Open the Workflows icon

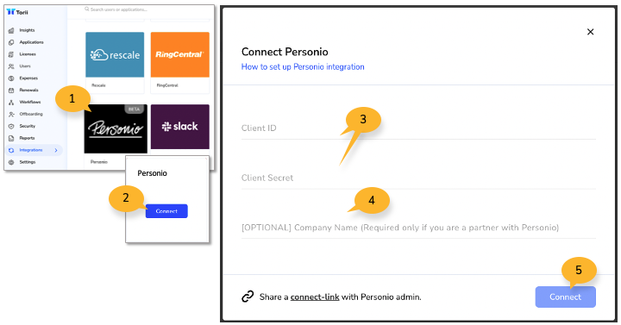click(11, 102)
